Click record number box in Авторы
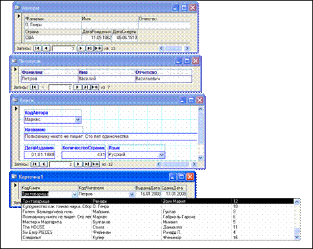The width and height of the screenshot is (313, 249). click(x=64, y=49)
